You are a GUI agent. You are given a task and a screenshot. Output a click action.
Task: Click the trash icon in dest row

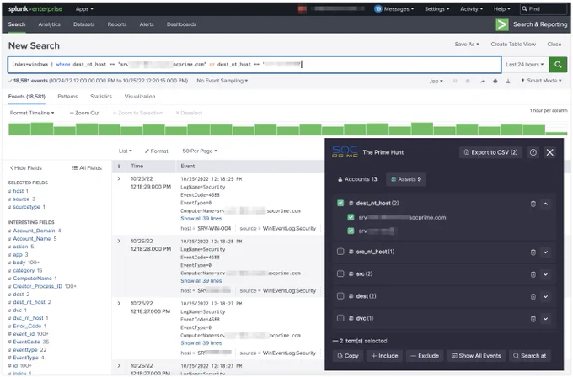click(x=533, y=297)
